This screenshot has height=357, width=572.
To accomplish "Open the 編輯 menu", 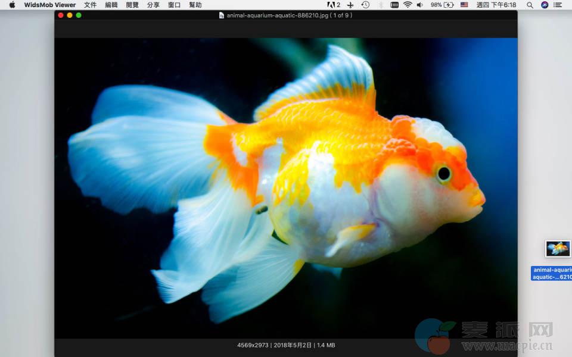I will pyautogui.click(x=111, y=5).
